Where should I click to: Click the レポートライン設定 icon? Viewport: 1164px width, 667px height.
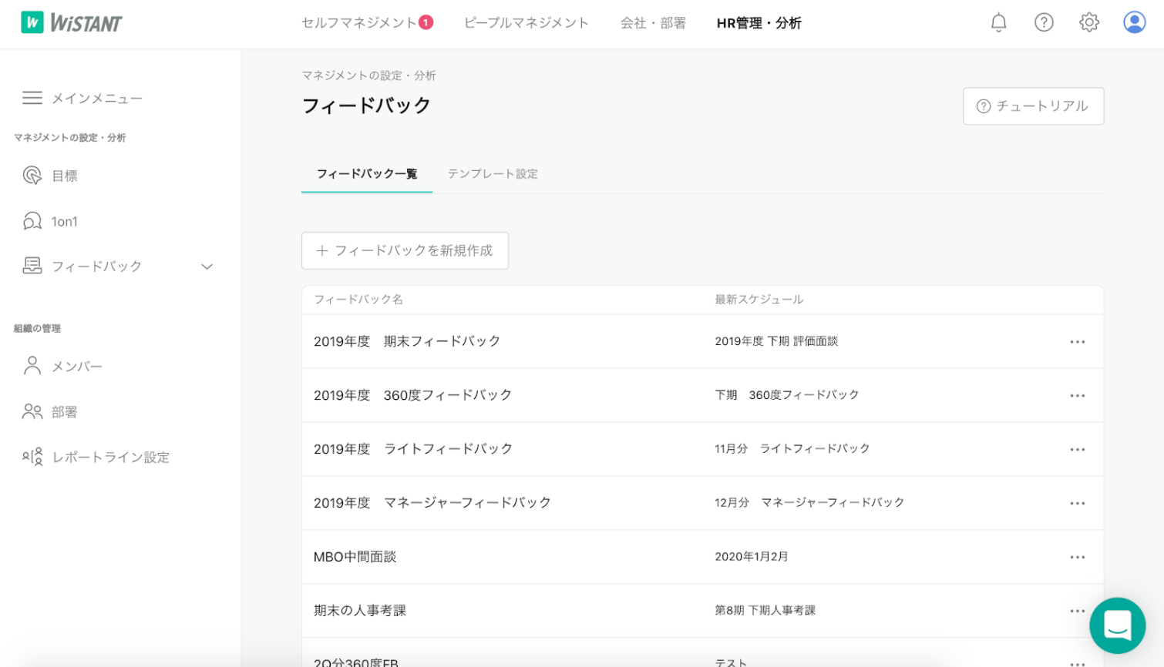tap(32, 458)
